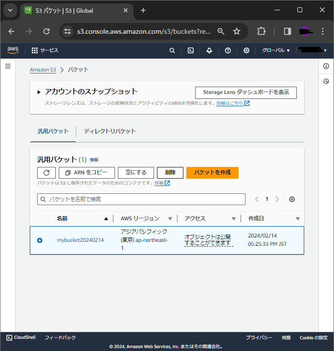Click browser reload button
The image size is (334, 351).
click(x=46, y=31)
